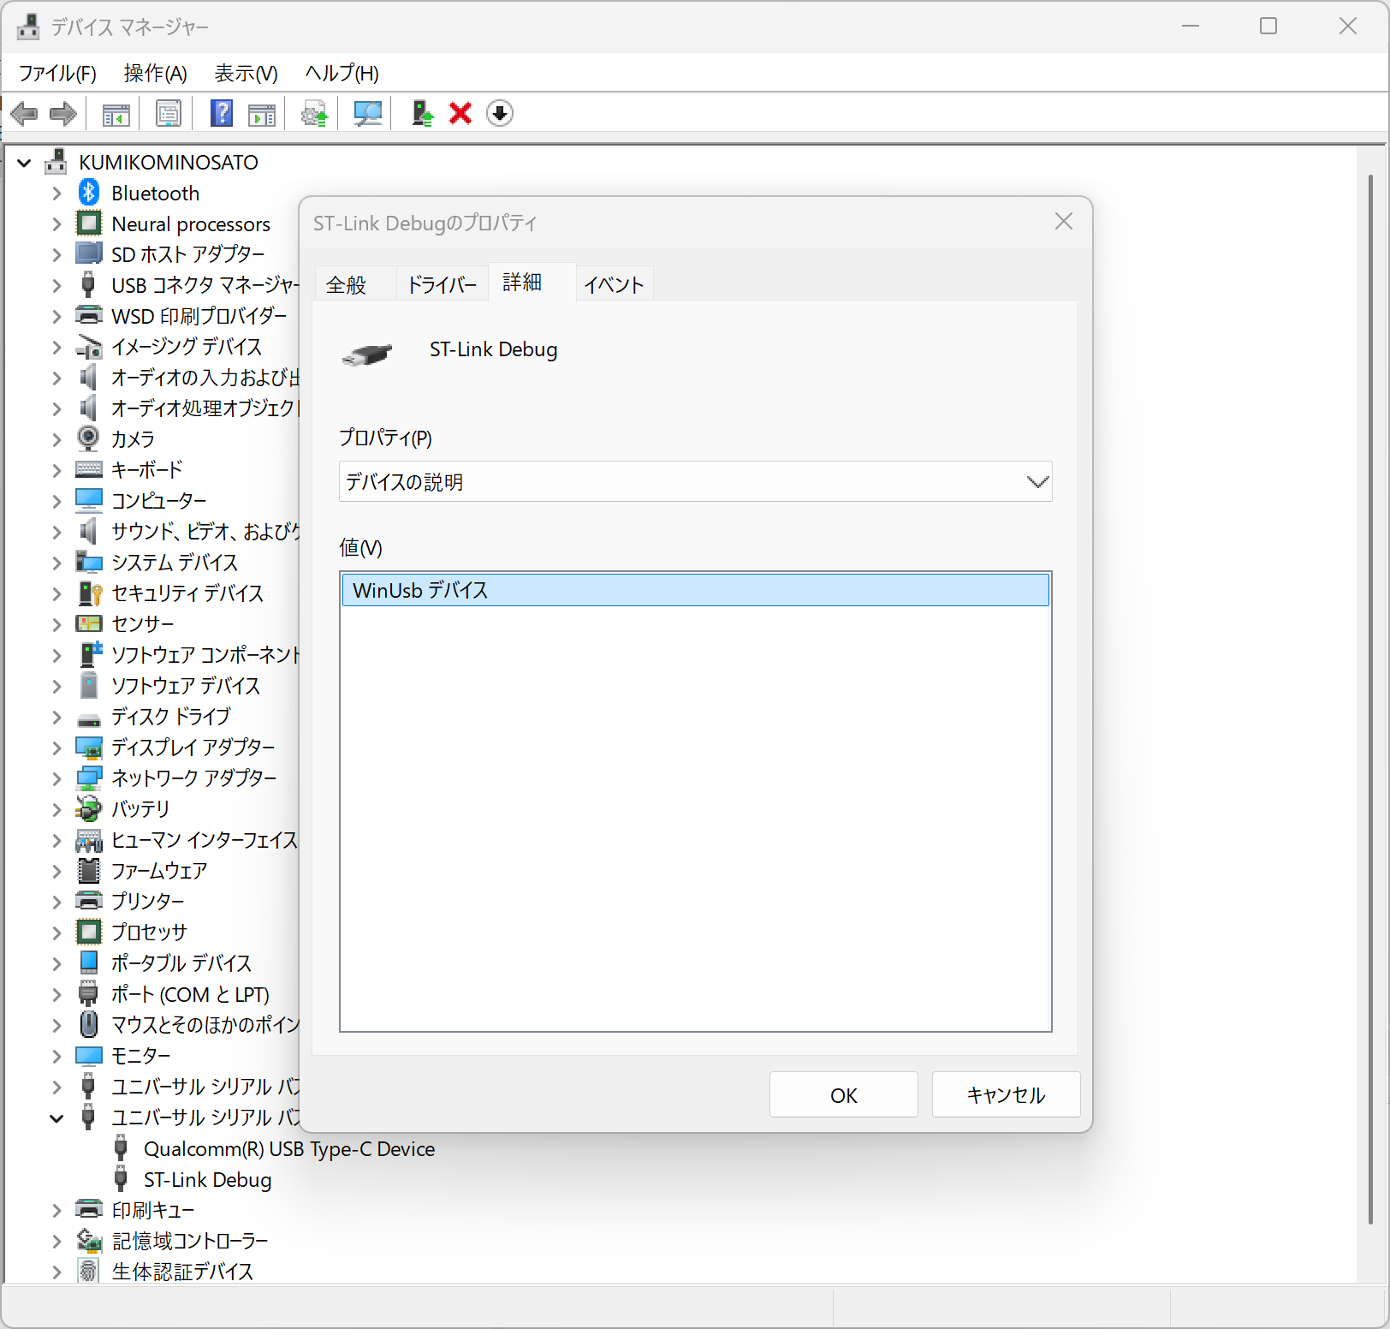Expand the Neural processors category
The image size is (1390, 1329).
(56, 223)
